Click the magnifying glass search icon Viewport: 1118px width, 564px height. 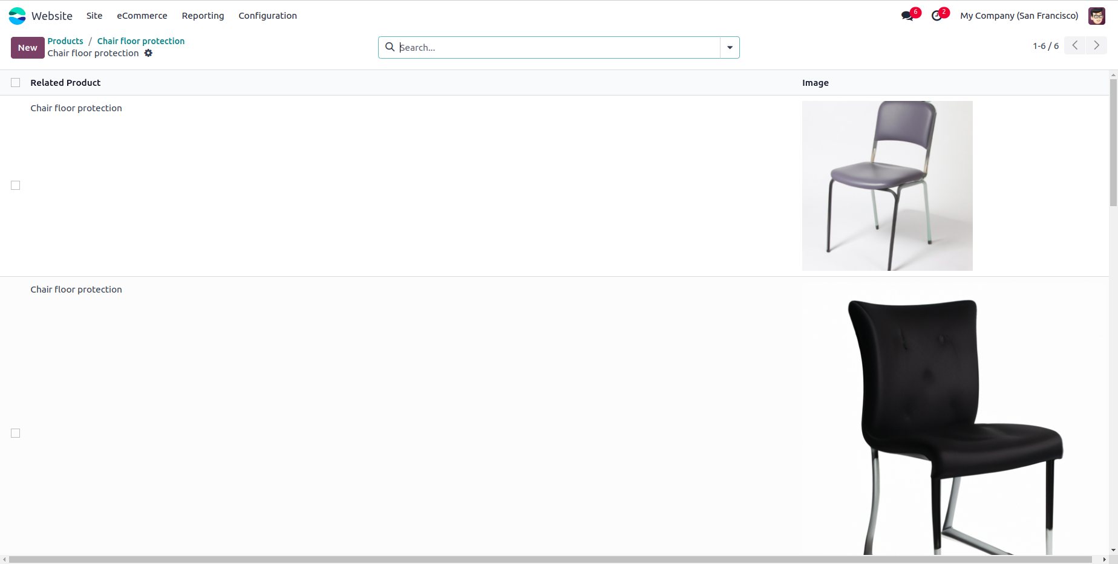click(x=390, y=47)
